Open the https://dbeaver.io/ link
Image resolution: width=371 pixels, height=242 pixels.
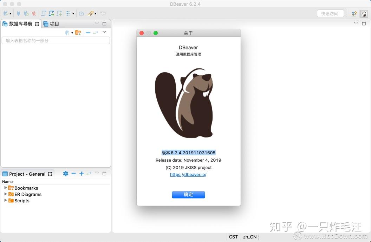(188, 174)
